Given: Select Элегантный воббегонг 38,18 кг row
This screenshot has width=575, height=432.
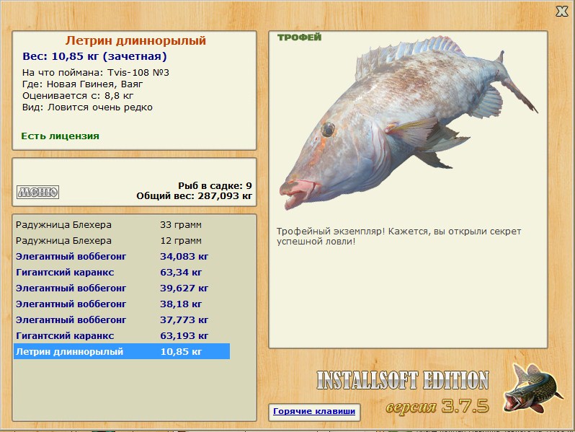Looking at the screenshot, I should [122, 304].
